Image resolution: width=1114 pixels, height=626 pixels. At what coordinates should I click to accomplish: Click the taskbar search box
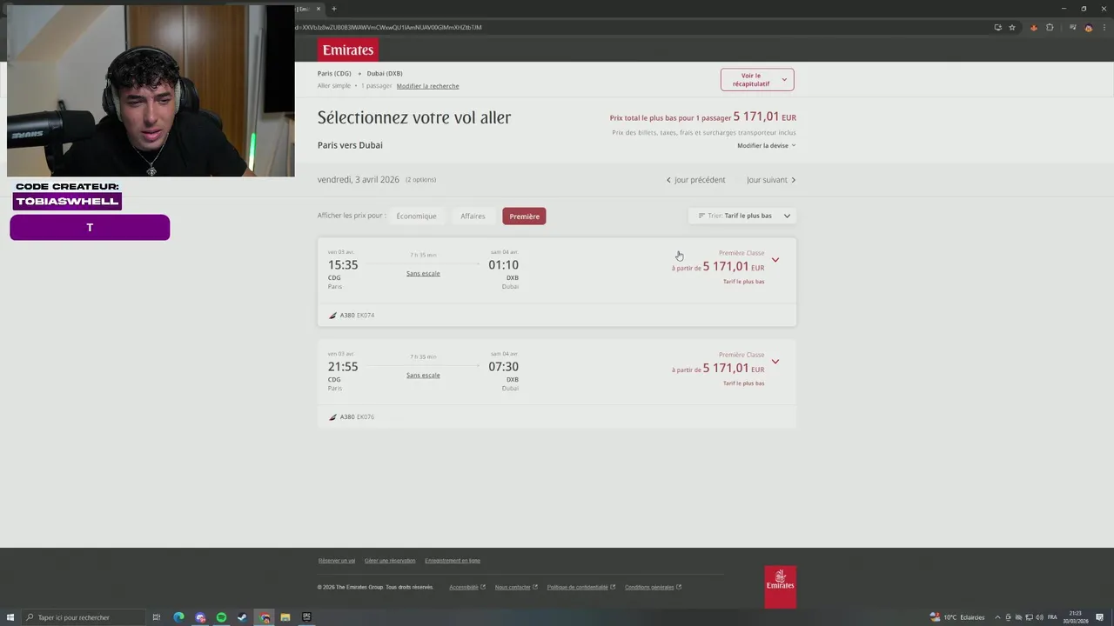pyautogui.click(x=83, y=617)
